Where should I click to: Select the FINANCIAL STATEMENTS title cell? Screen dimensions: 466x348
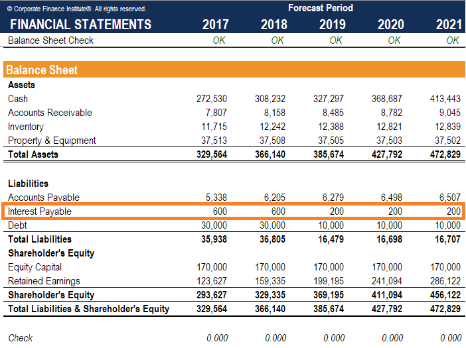(x=80, y=25)
